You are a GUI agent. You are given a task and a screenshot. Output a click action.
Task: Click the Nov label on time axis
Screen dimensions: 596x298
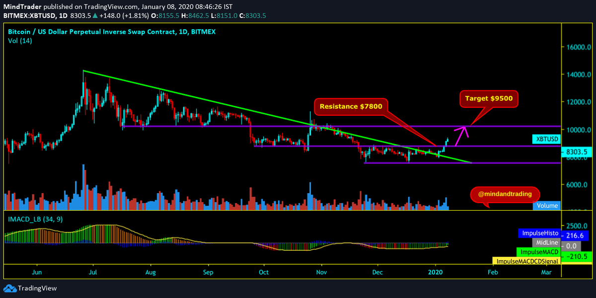(321, 273)
